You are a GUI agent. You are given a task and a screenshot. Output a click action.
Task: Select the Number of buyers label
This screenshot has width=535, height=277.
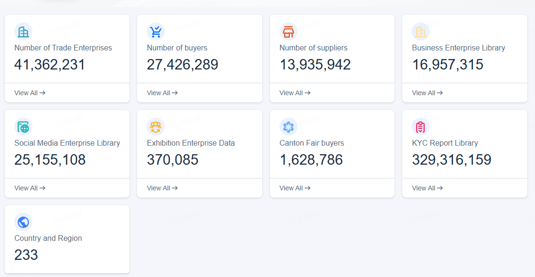(177, 48)
